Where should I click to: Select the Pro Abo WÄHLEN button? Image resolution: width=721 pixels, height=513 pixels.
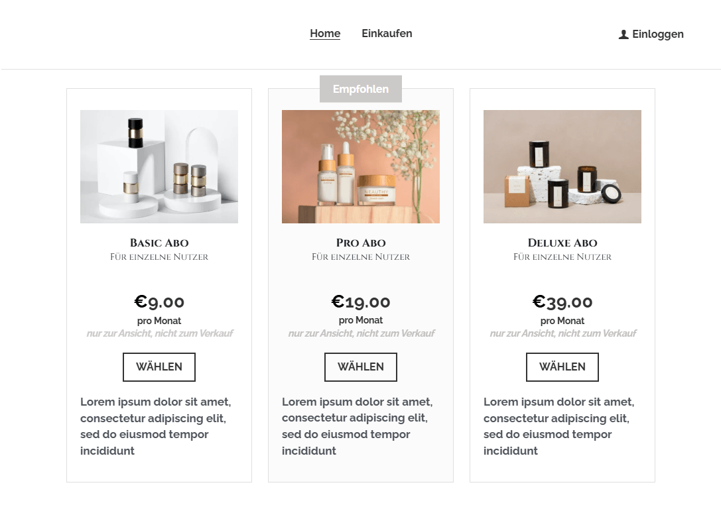pos(361,367)
